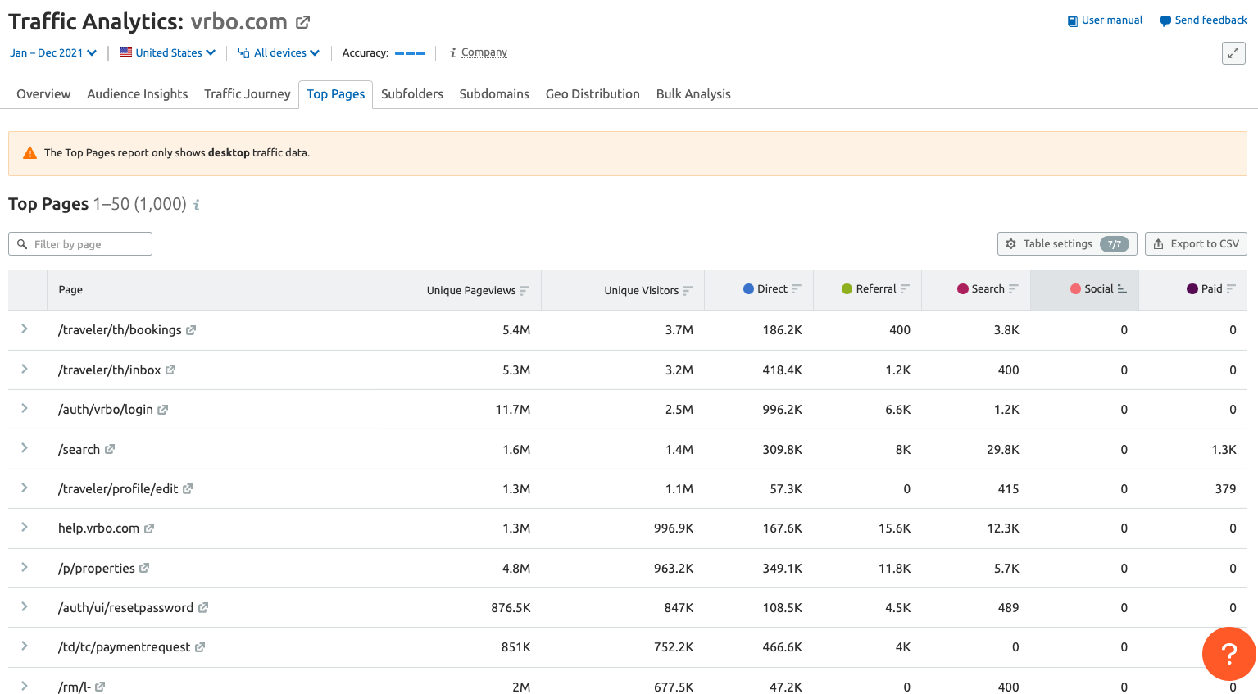Click the User manual book icon
The height and width of the screenshot is (694, 1258).
point(1072,21)
